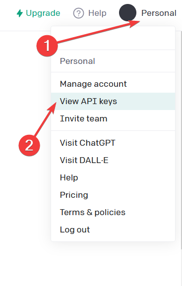This screenshot has height=286, width=182.
Task: Click the circled question mark Help icon
Action: (x=78, y=13)
